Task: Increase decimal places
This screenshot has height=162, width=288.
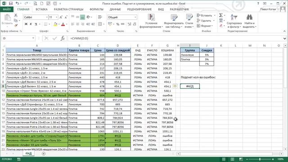Action: tap(129, 24)
